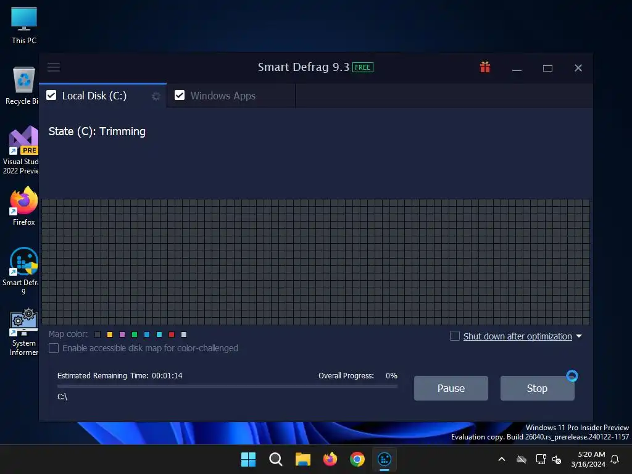Viewport: 632px width, 474px height.
Task: Pick the blue map color swatch
Action: [147, 335]
